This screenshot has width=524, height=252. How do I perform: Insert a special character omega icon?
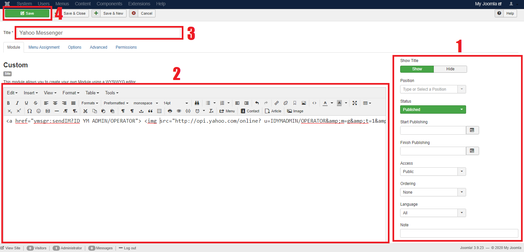pyautogui.click(x=30, y=111)
